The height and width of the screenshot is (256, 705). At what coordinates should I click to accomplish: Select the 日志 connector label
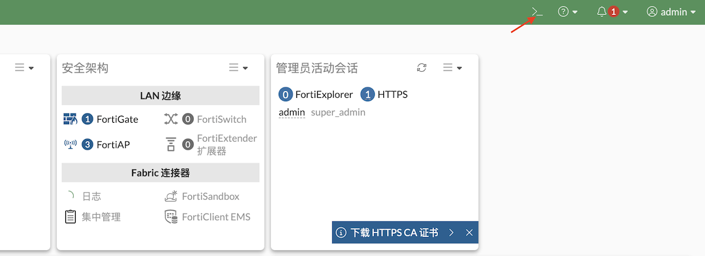(91, 196)
